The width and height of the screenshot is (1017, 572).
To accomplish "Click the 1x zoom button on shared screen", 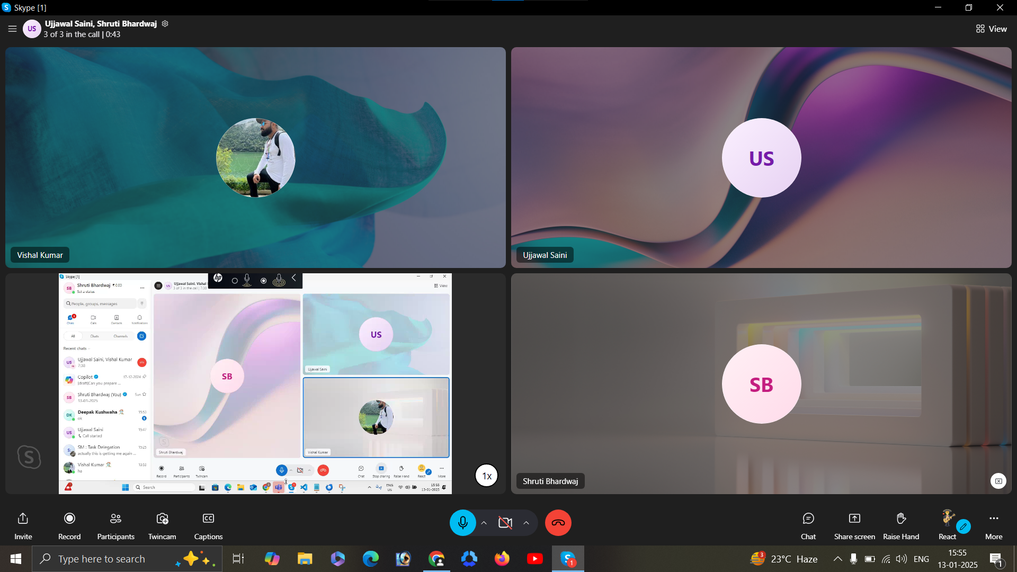I will coord(486,476).
